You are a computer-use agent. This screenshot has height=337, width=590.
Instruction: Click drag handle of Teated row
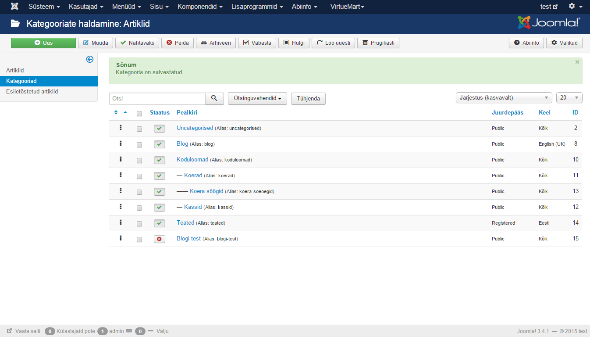pyautogui.click(x=121, y=222)
